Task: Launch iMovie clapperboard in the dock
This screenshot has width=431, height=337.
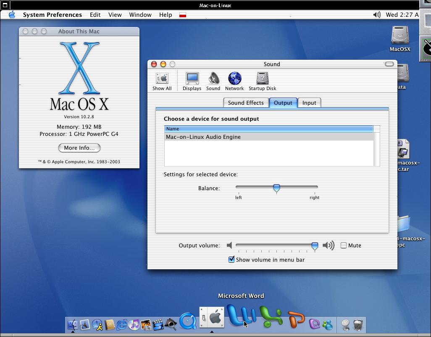Action: pos(158,325)
